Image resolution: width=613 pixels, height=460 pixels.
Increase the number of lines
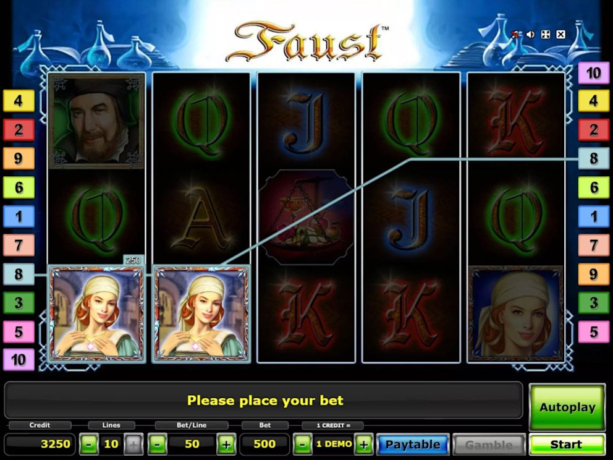click(x=133, y=445)
